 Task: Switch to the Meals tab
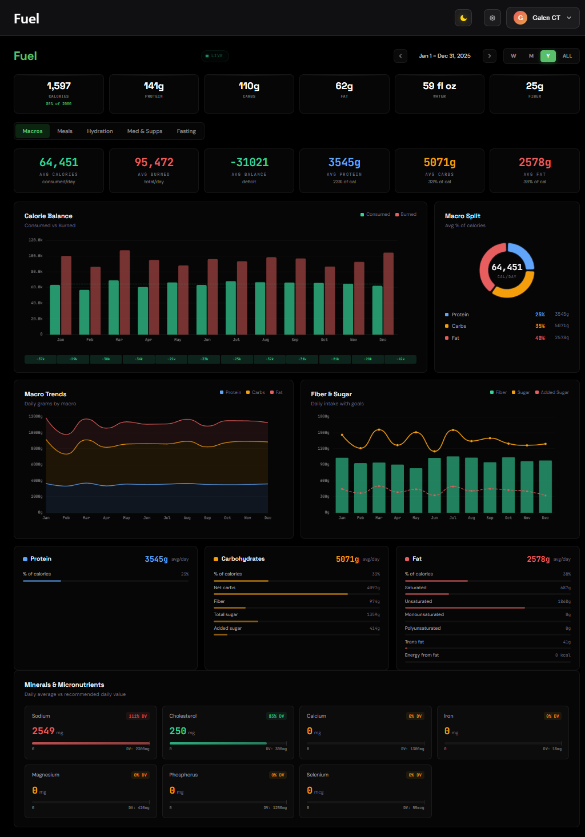click(65, 131)
